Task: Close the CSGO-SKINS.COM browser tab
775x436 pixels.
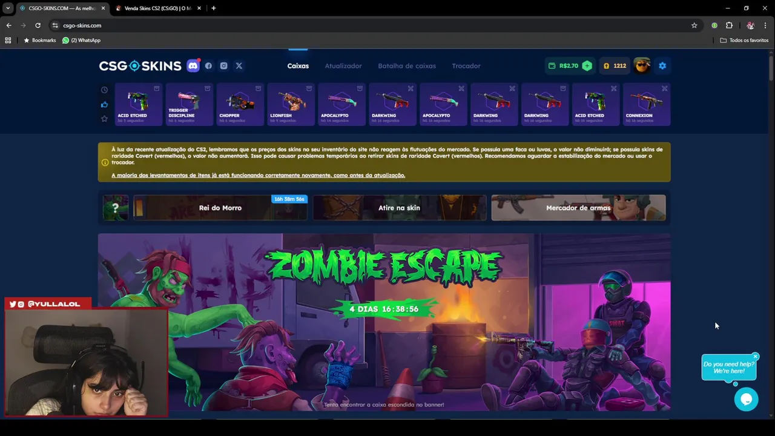Action: 103,8
